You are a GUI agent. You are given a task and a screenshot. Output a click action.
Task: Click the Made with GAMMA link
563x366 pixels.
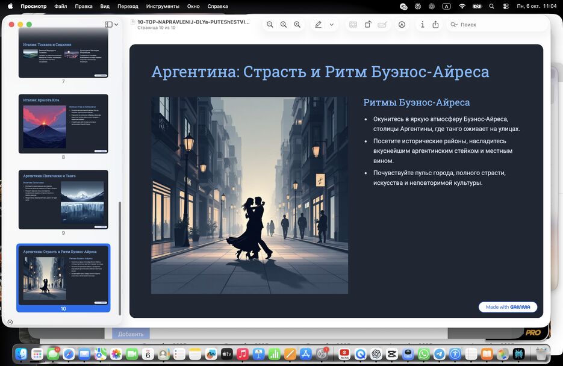[x=508, y=307]
